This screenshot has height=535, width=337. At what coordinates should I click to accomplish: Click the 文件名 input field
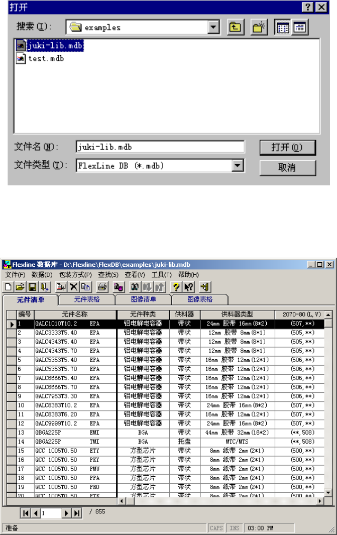tap(160, 147)
